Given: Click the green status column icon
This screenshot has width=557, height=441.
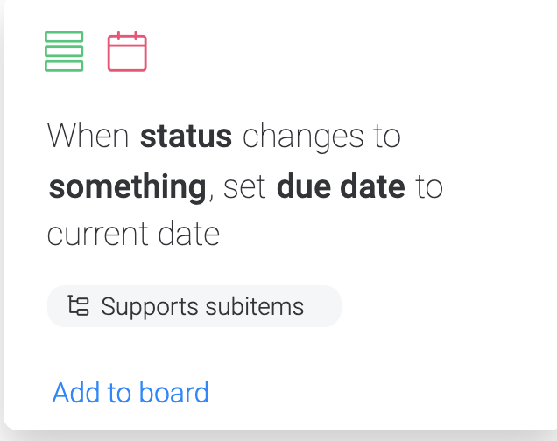Looking at the screenshot, I should [64, 52].
